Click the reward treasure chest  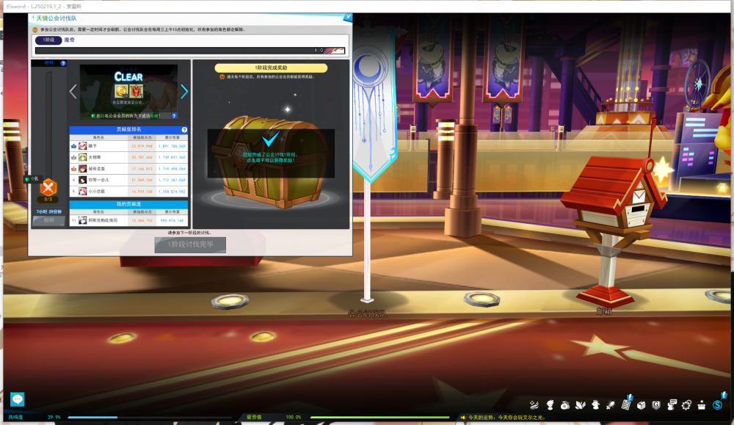click(271, 161)
